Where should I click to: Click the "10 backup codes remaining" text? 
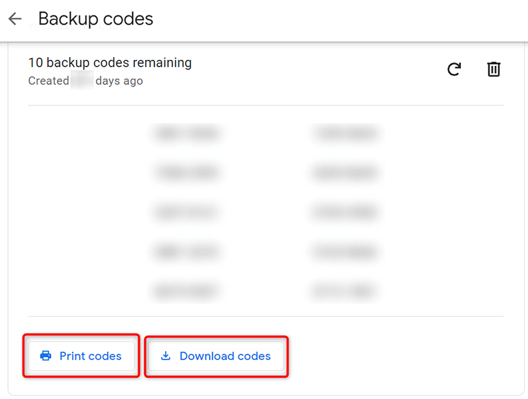pos(110,63)
